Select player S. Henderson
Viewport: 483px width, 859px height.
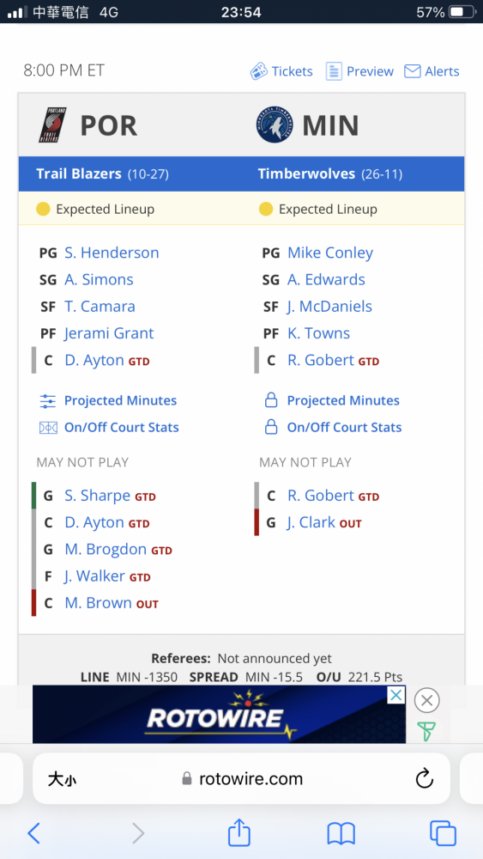[112, 253]
